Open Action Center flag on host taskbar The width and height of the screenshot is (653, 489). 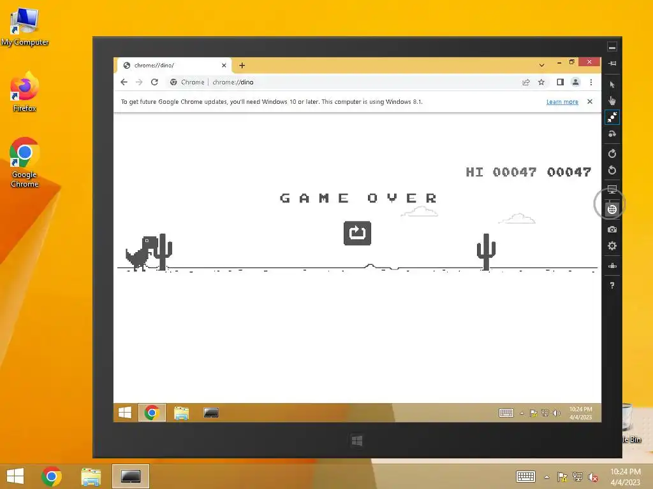(x=562, y=477)
